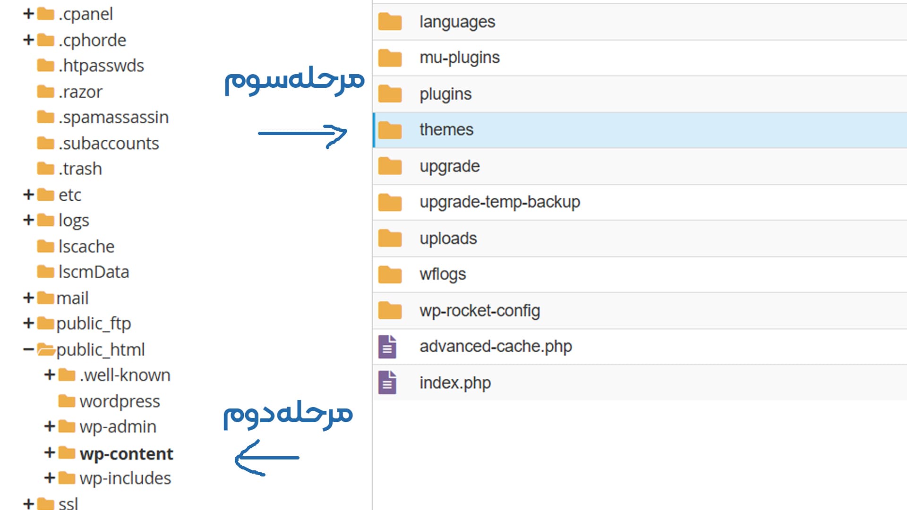Click the advanced-cache.php file icon
Screen dimensions: 907x510
point(387,347)
